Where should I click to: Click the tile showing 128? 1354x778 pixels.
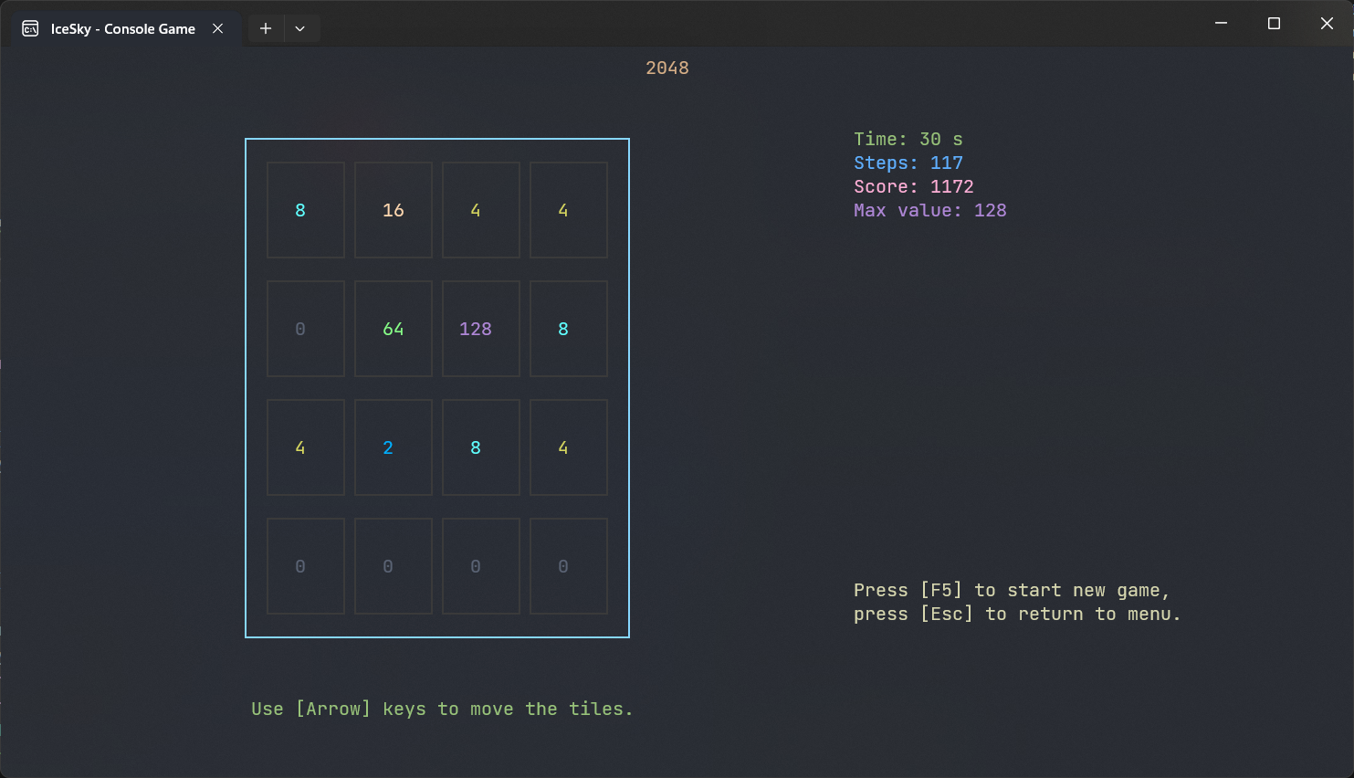481,329
